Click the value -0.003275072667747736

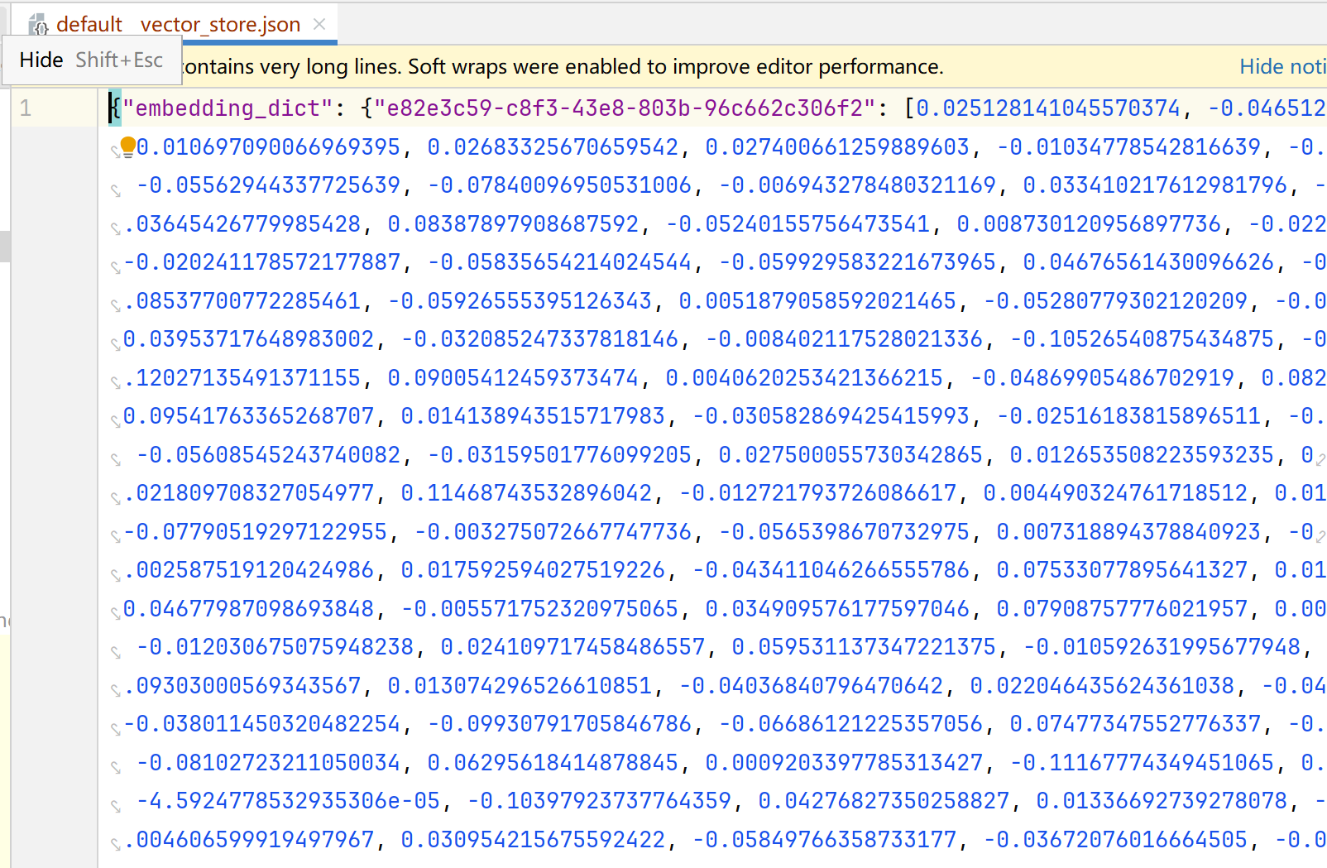tap(553, 532)
